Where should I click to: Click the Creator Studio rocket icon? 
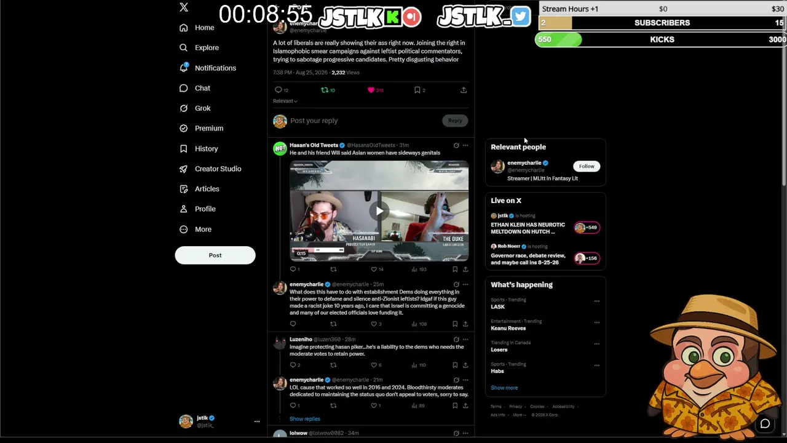click(183, 169)
